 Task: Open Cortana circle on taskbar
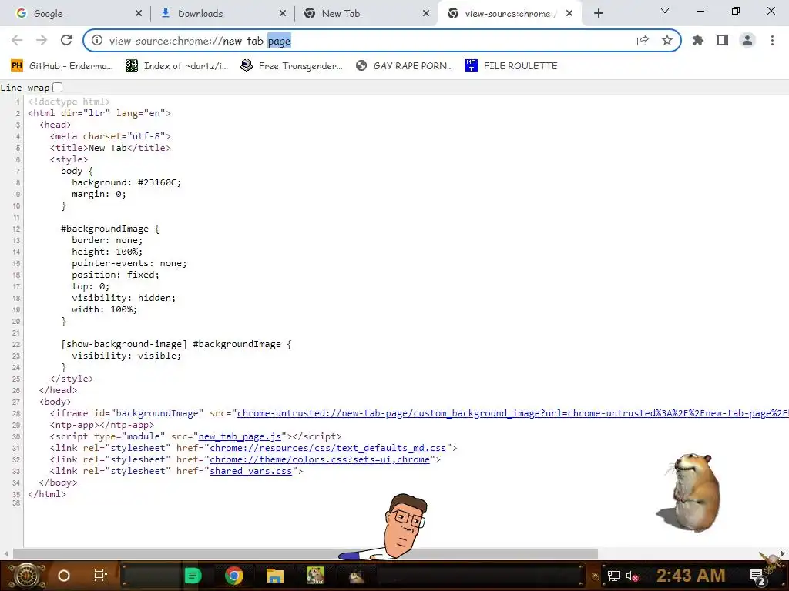pos(64,576)
